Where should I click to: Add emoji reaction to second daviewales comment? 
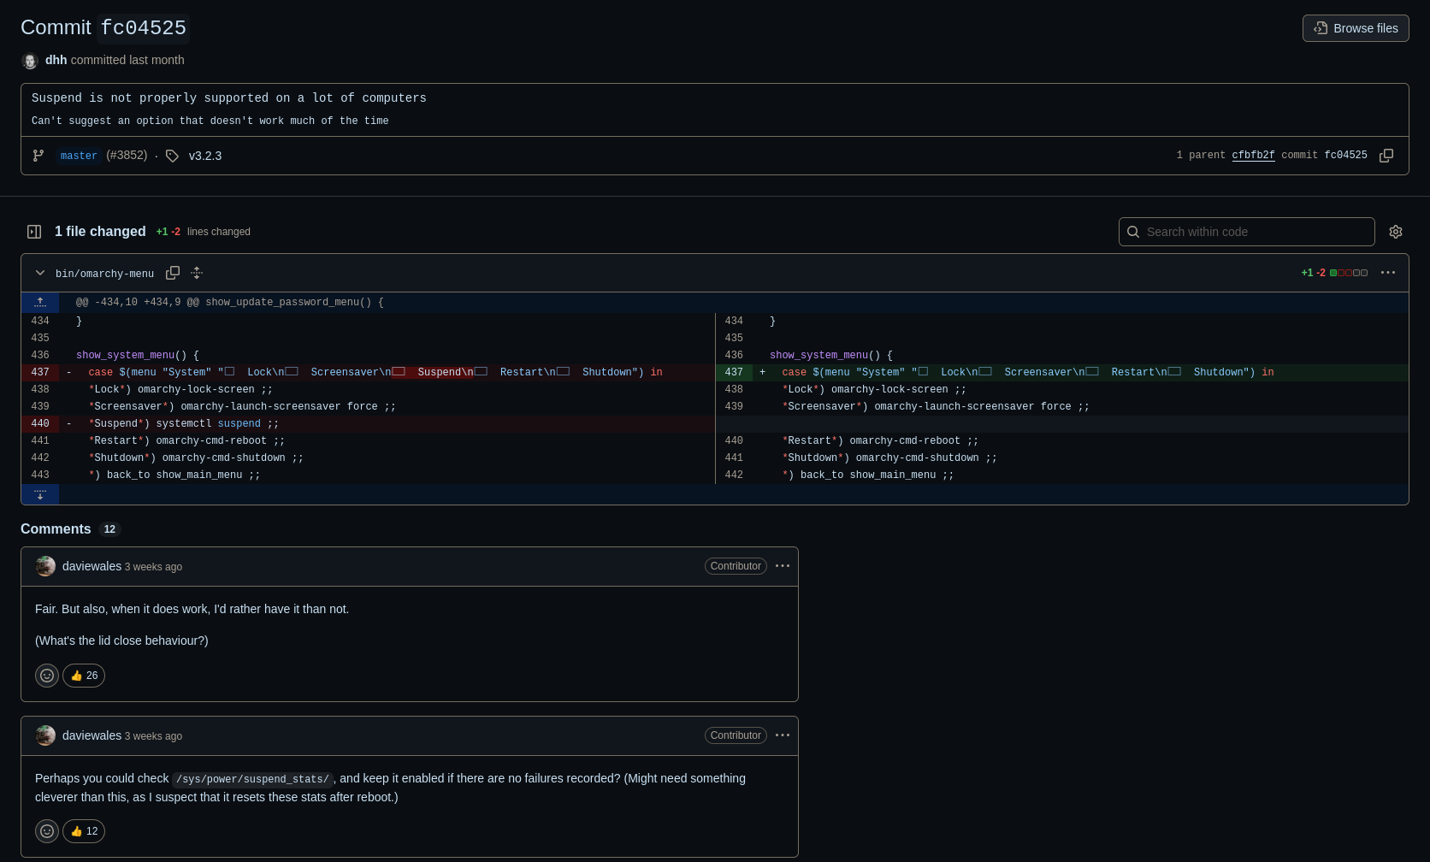[x=47, y=831]
